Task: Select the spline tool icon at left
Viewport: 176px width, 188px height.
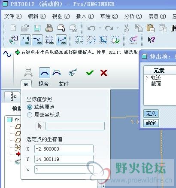Action: coord(7,54)
